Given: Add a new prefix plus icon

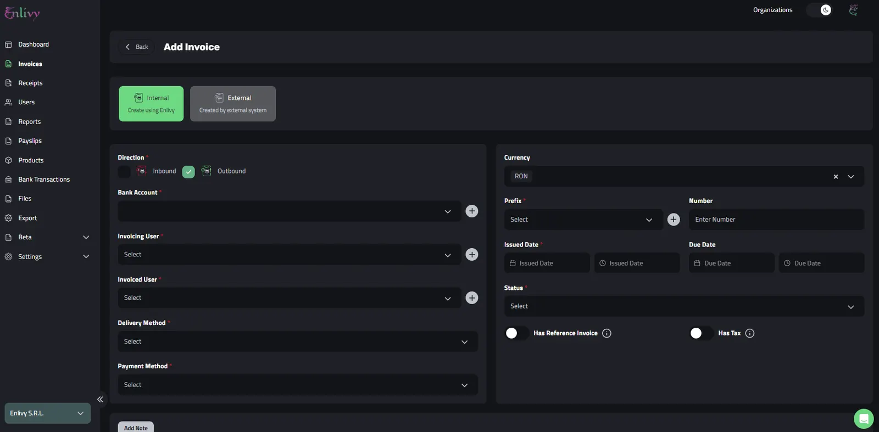Looking at the screenshot, I should tap(674, 220).
